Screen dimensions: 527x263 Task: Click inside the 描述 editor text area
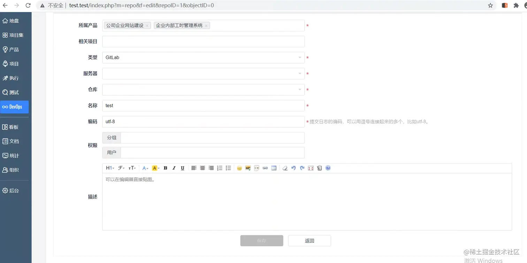pos(307,202)
